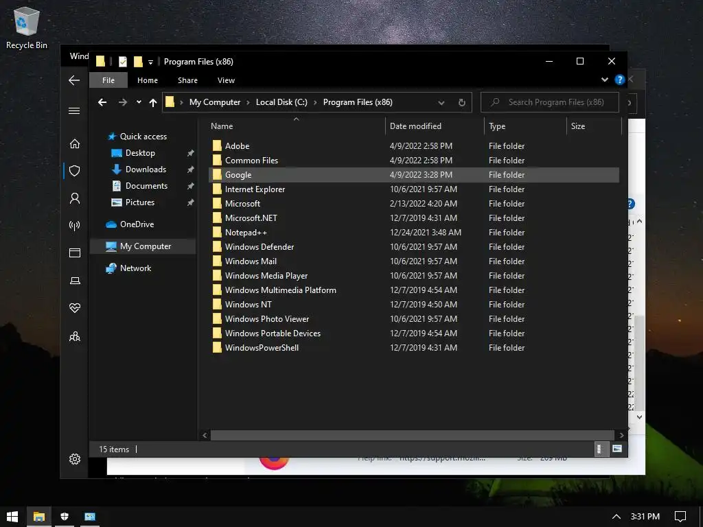Click the horizontal scrollbar track

tap(412, 434)
